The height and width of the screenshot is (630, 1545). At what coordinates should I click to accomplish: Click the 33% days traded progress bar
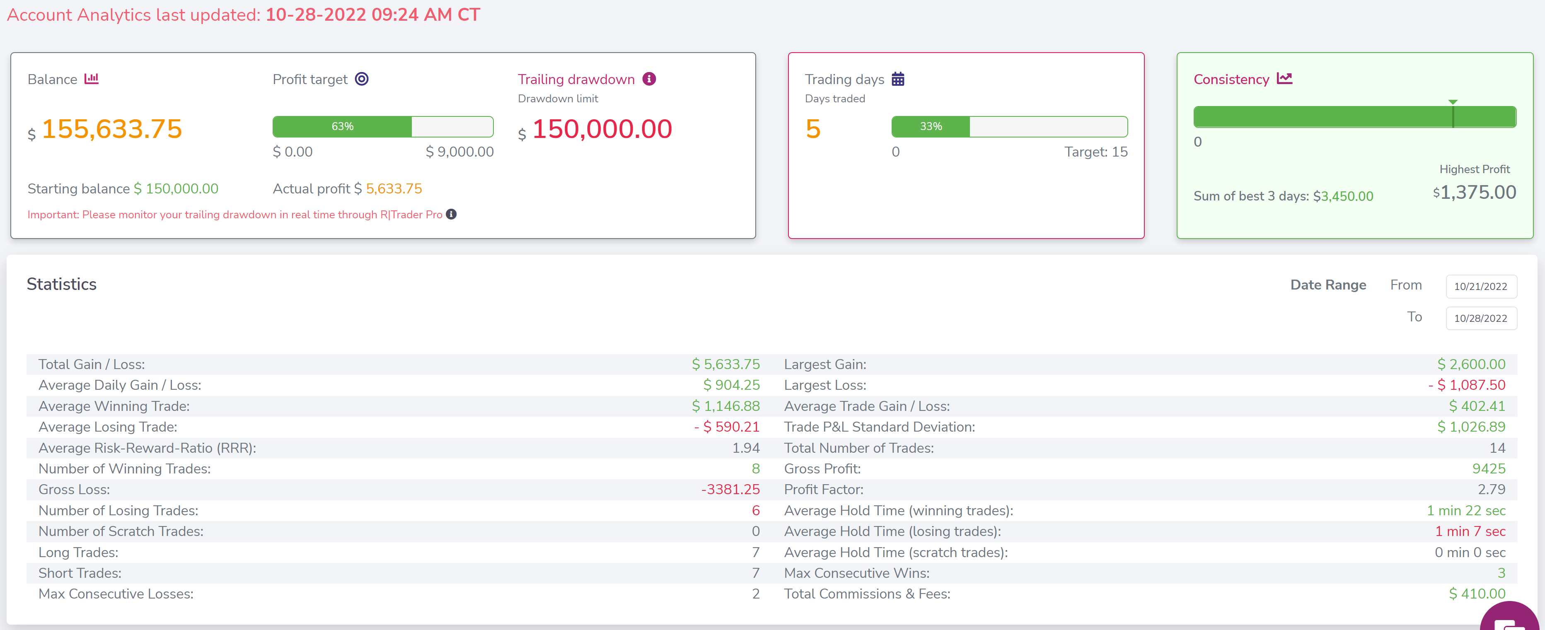(1009, 126)
